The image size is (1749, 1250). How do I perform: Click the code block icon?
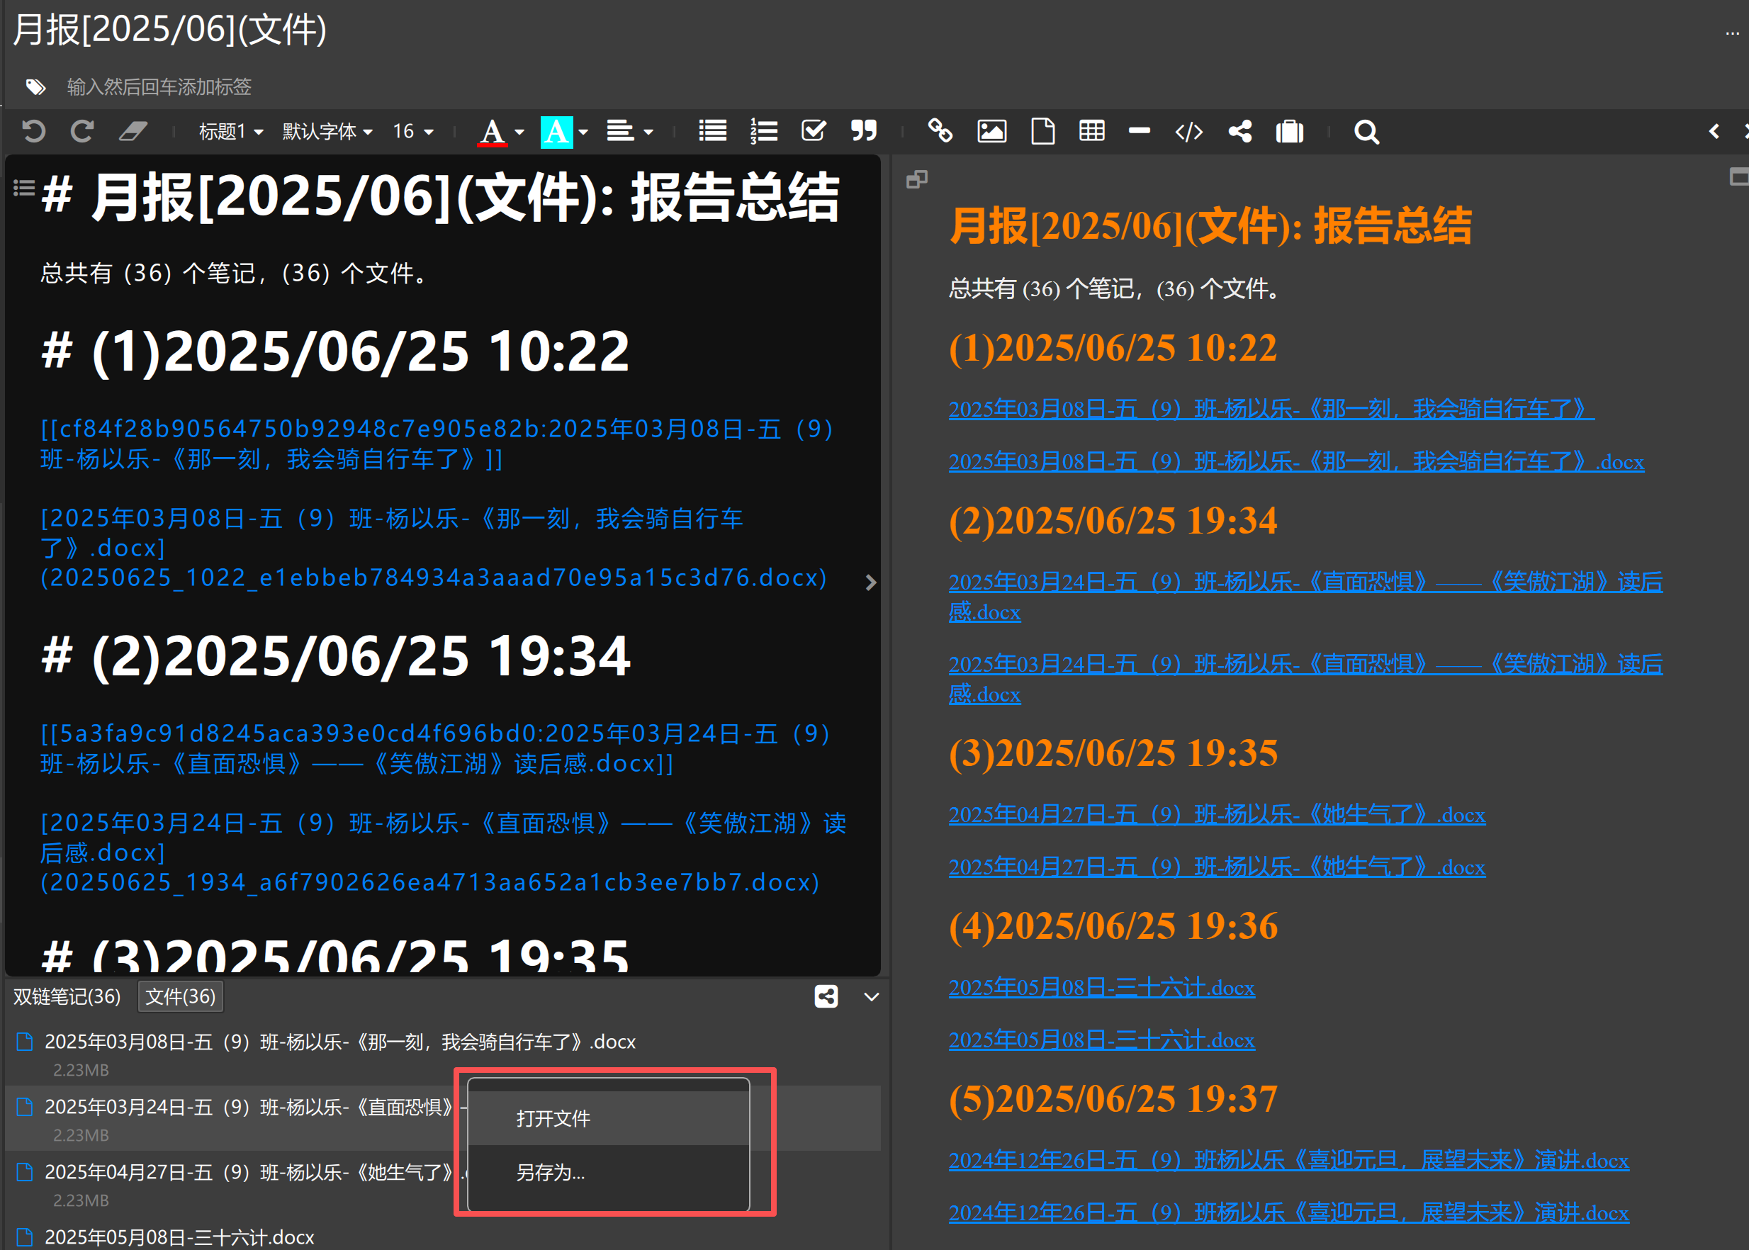[x=1188, y=132]
